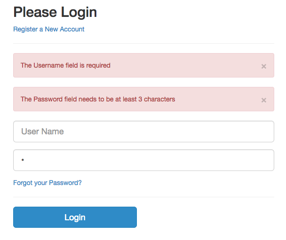Open the Register a New Account link
Image resolution: width=286 pixels, height=240 pixels.
pos(49,29)
